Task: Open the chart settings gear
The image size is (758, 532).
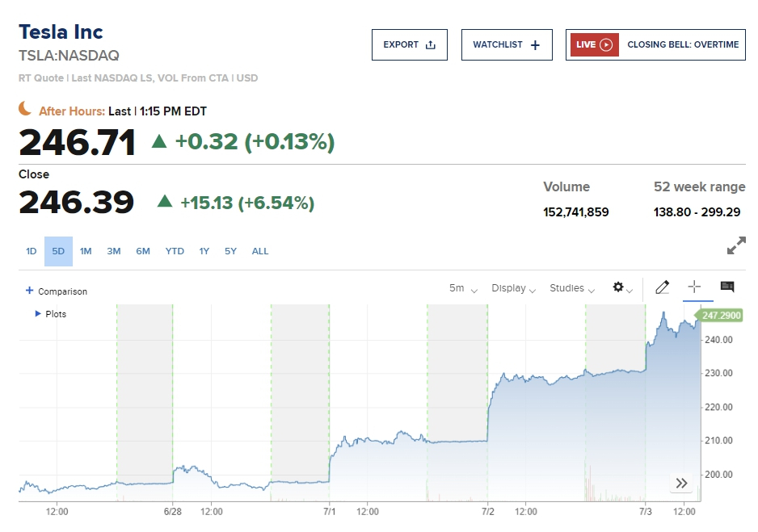Action: [622, 288]
